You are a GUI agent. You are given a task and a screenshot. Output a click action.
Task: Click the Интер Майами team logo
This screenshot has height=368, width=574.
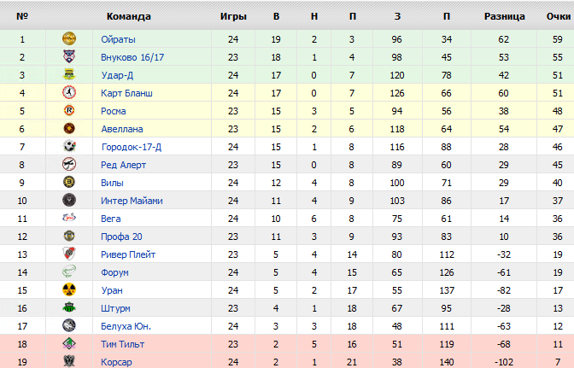(x=69, y=200)
